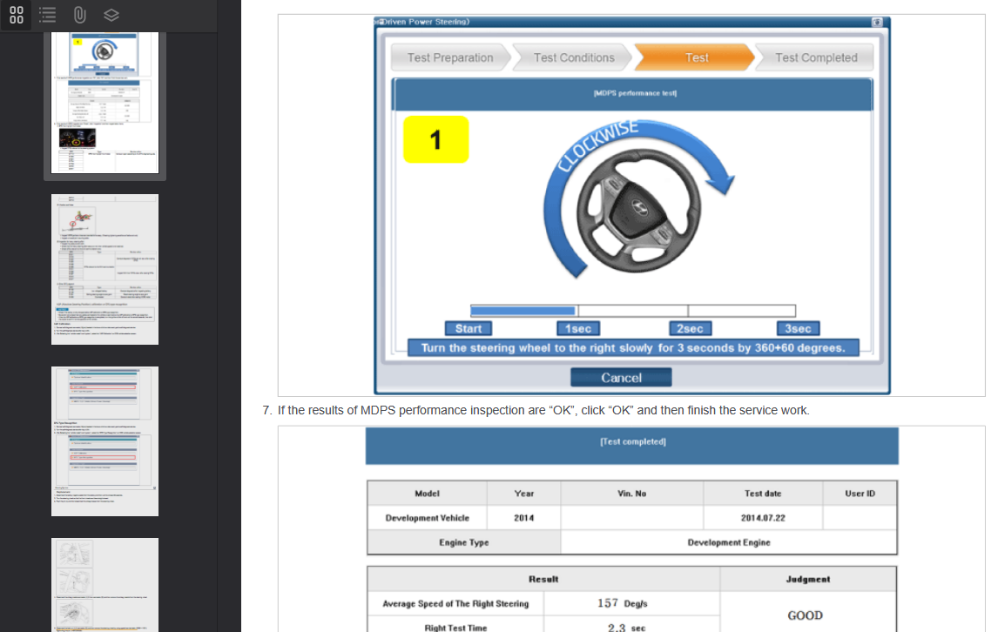The height and width of the screenshot is (632, 998).
Task: Click the Start marker label
Action: 469,328
